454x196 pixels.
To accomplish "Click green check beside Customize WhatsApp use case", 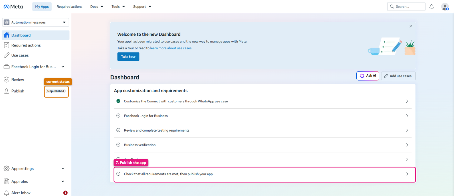I will tap(118, 101).
